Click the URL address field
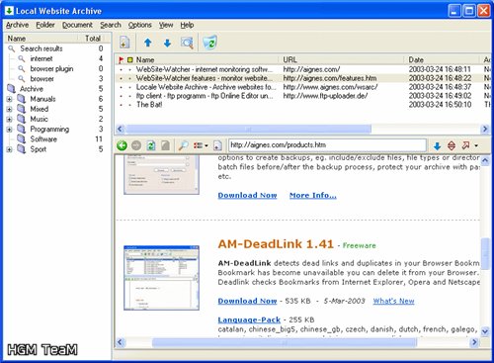The image size is (494, 363). point(327,145)
